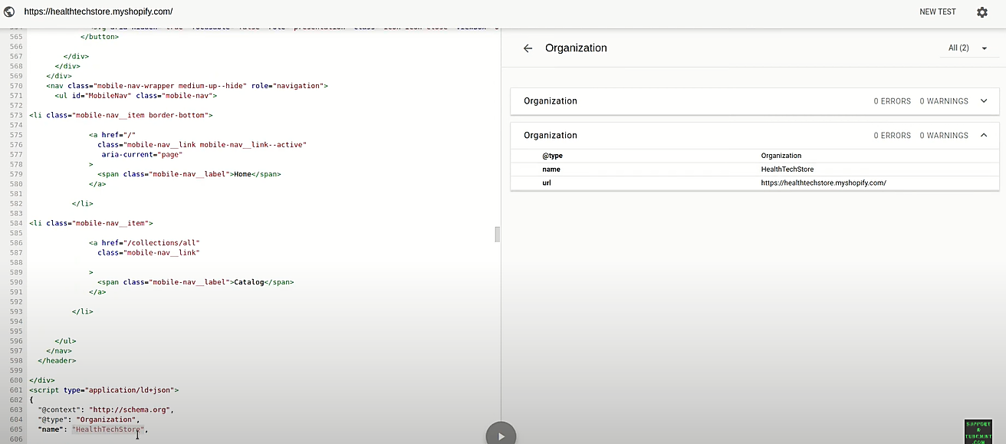Click the "@context" line in code
1006x444 pixels.
coord(106,409)
